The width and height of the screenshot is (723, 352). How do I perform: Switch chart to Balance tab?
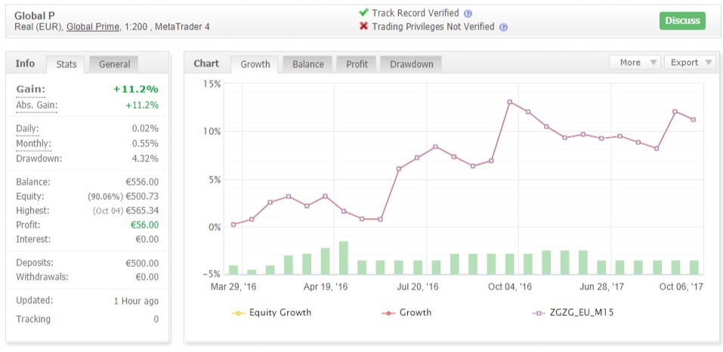308,64
